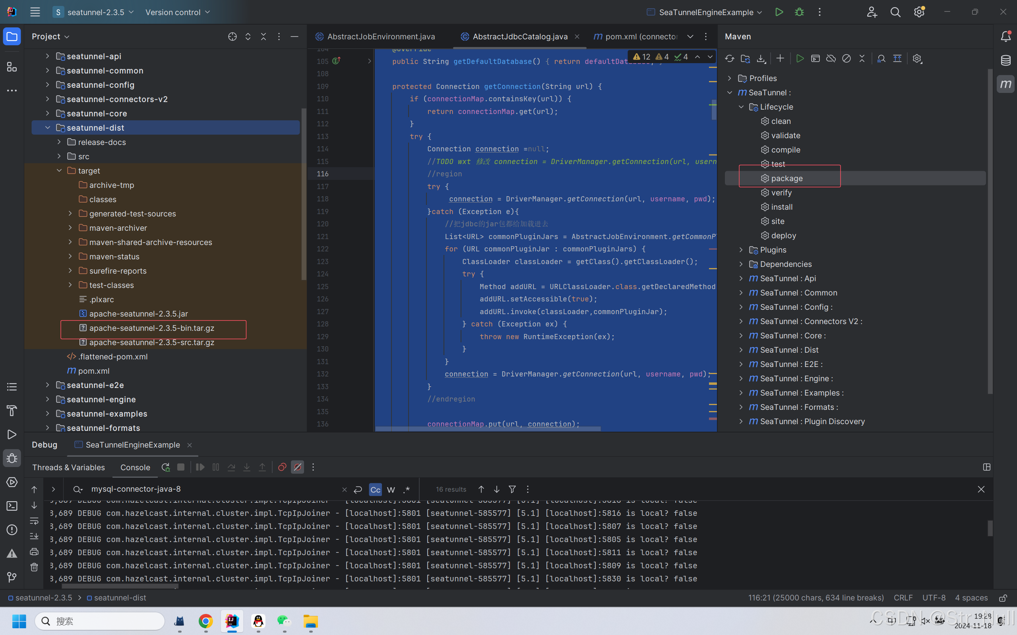Switch to Threads & Variables tab
Image resolution: width=1017 pixels, height=635 pixels.
point(68,467)
